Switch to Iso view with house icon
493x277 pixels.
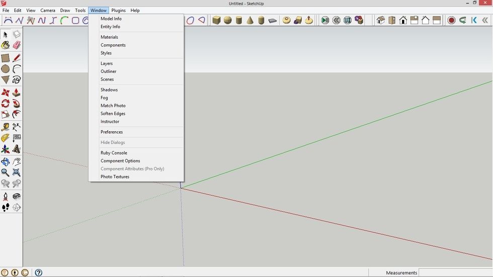coord(380,20)
